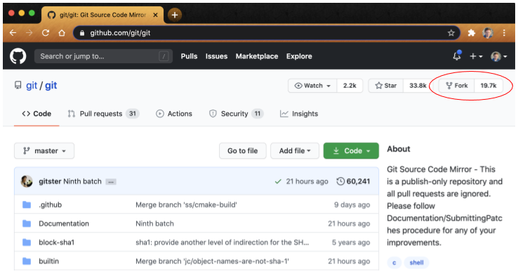The height and width of the screenshot is (274, 518).
Task: Star the repository
Action: [386, 86]
